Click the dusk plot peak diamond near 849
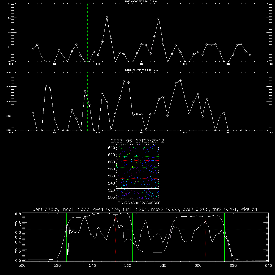This screenshot has height=275, width=275. [x=180, y=81]
